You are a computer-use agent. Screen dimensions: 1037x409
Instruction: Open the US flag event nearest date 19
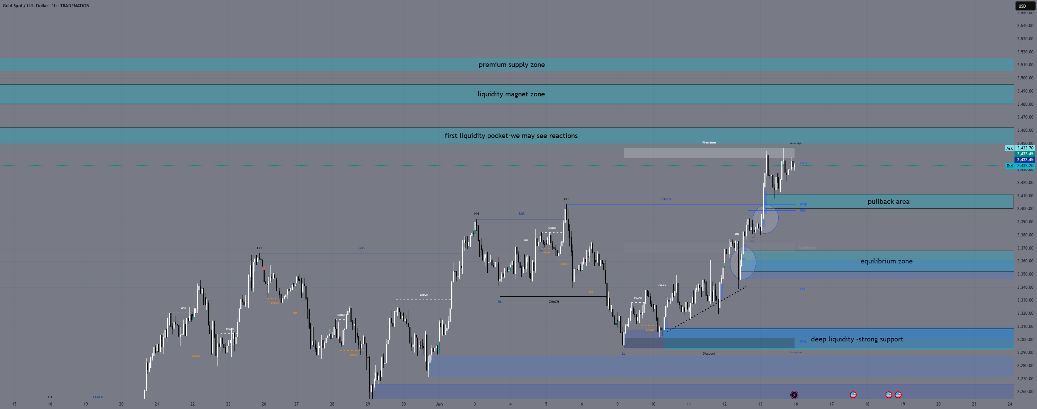point(898,395)
